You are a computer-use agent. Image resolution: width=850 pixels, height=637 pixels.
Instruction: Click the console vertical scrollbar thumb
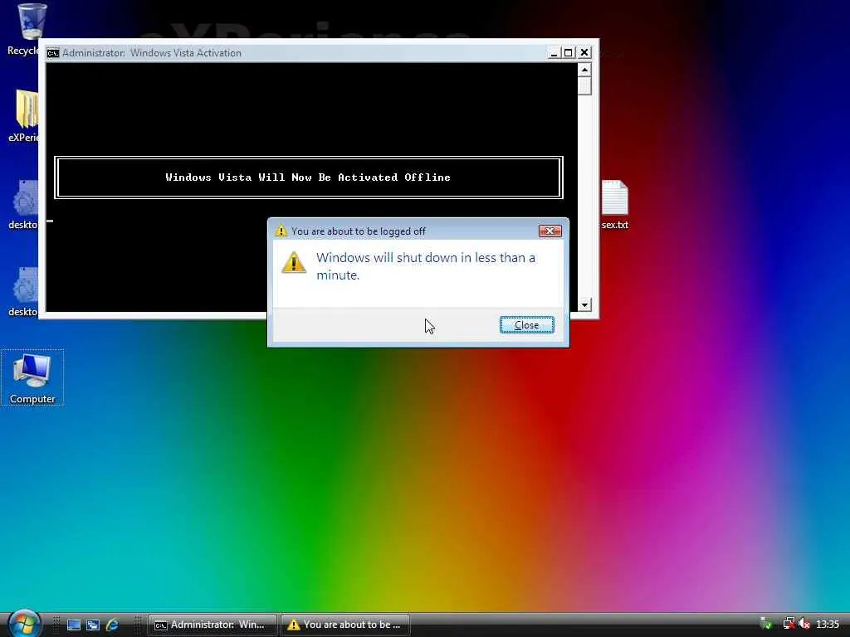(x=584, y=86)
